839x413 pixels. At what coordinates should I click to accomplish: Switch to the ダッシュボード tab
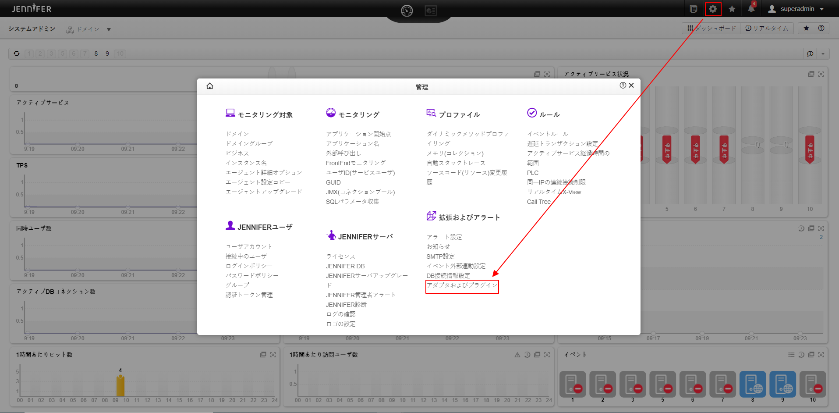coord(712,28)
